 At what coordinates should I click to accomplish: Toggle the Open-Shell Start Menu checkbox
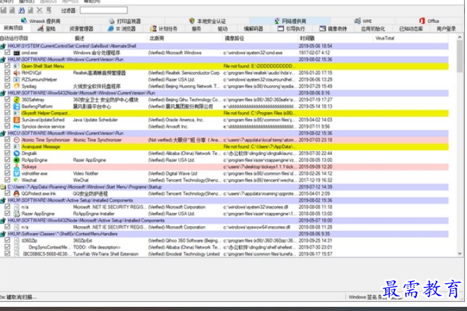pos(8,66)
